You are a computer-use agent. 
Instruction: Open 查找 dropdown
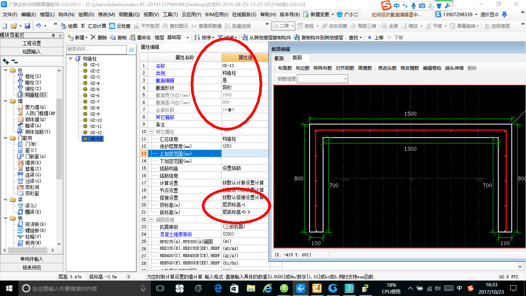[355, 37]
